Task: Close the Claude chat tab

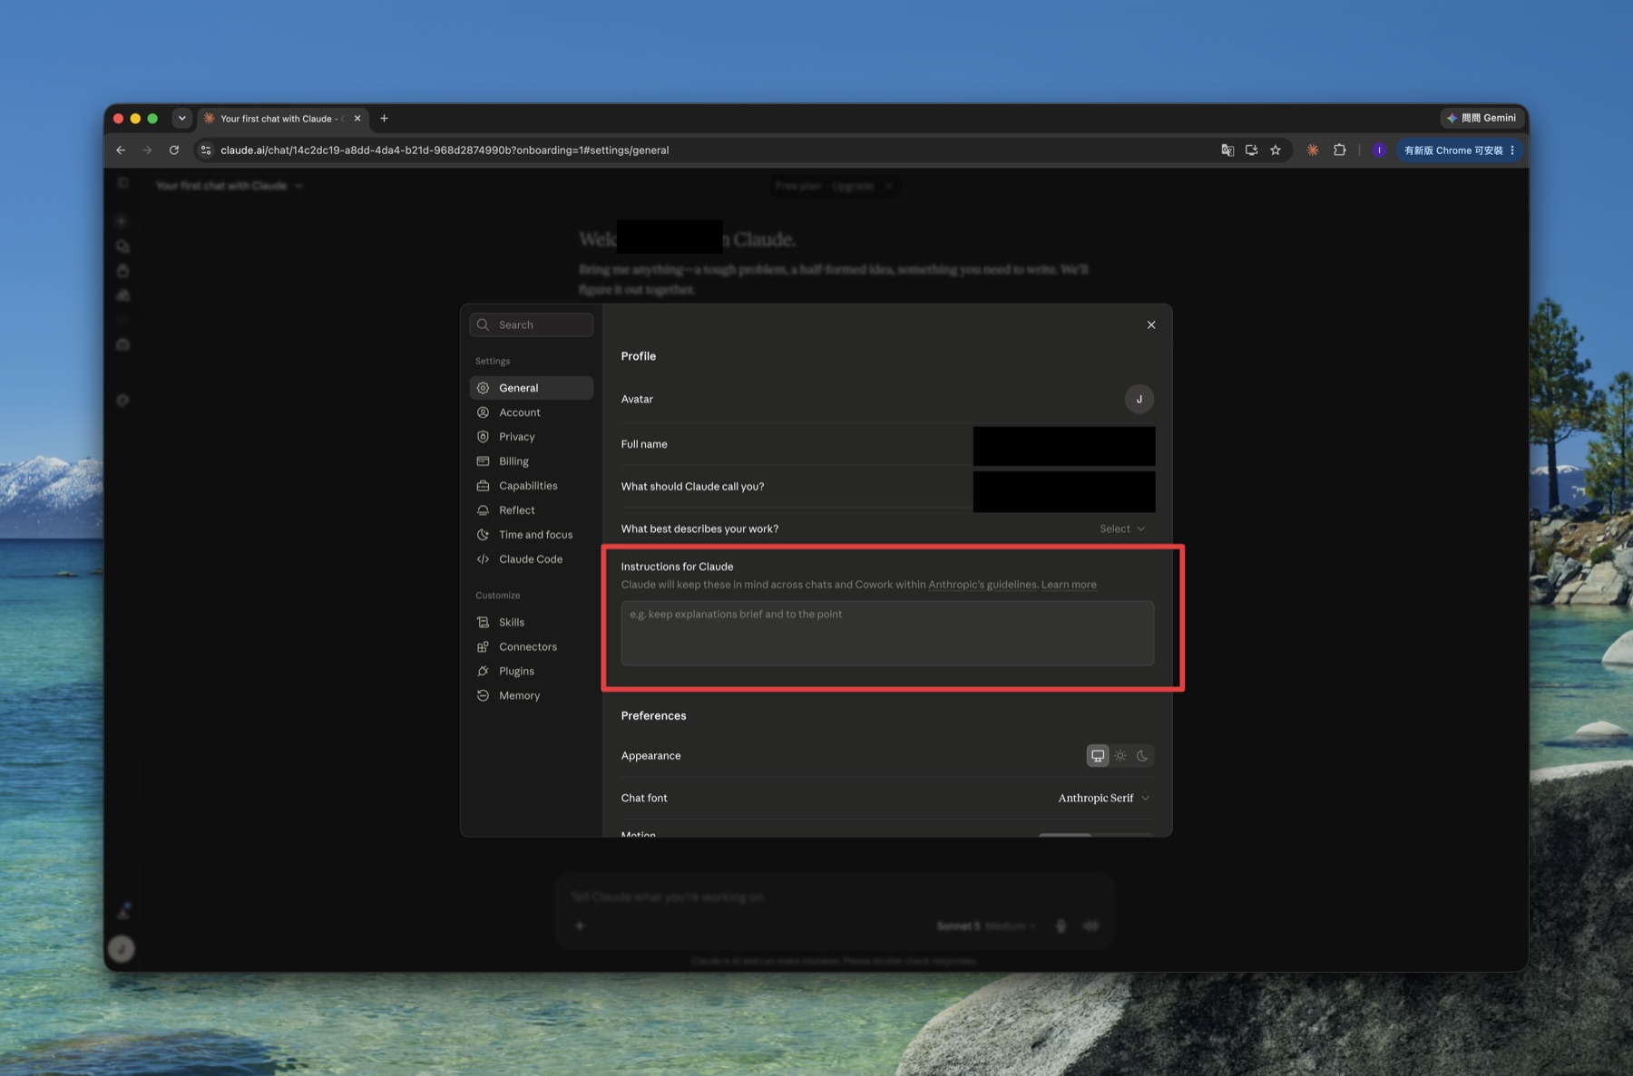Action: [x=357, y=118]
